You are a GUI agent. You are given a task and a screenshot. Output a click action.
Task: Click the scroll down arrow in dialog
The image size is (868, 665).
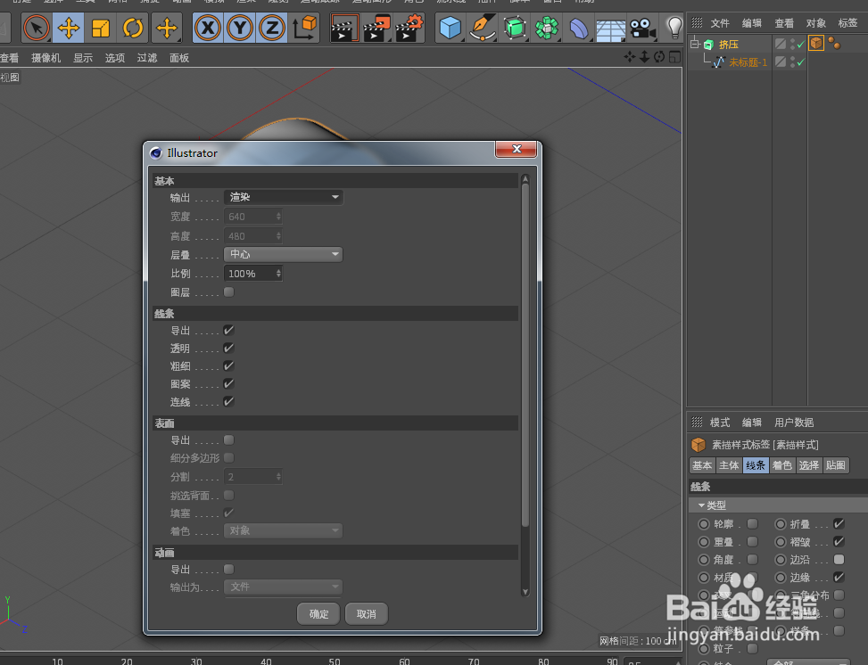pyautogui.click(x=525, y=591)
